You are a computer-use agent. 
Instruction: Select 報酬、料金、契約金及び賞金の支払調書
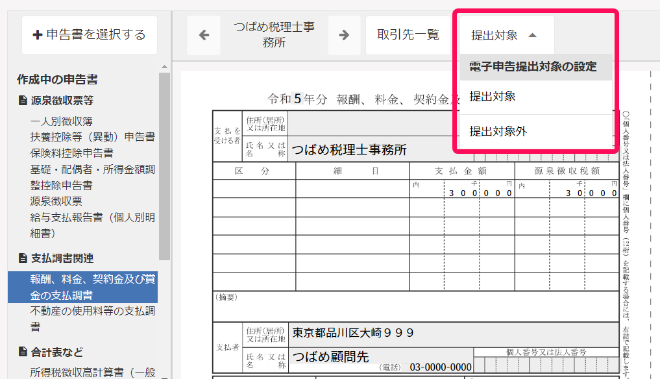(x=83, y=287)
